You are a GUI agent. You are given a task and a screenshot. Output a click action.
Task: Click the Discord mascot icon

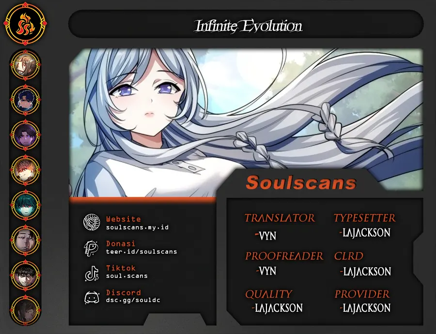92,297
